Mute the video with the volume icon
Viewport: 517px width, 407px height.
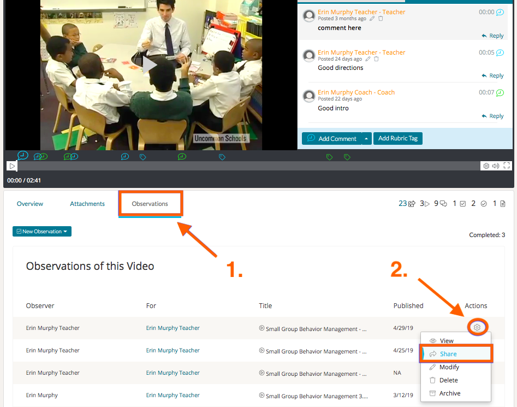pos(496,166)
